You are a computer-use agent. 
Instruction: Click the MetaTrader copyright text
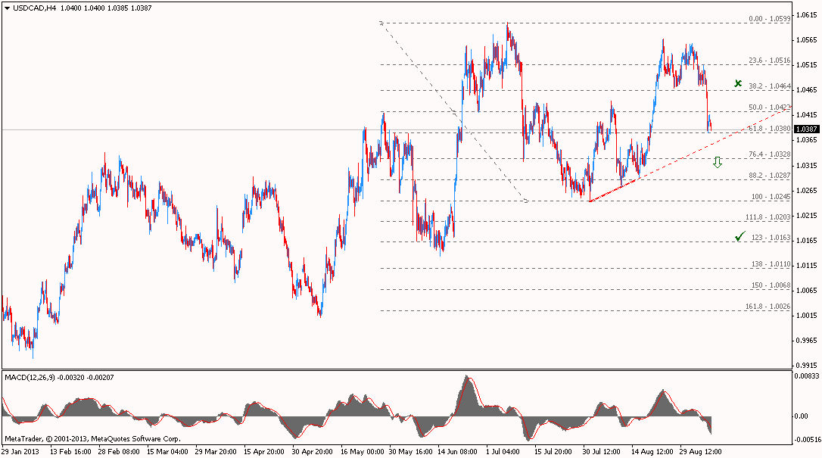pos(92,438)
